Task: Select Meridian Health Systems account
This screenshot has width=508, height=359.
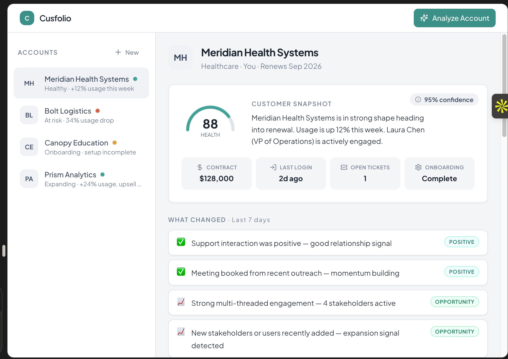Action: coord(81,83)
